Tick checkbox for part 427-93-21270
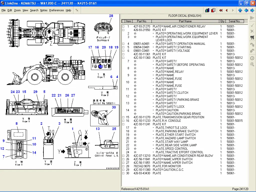Viewport: 256px width, 192px height. [123, 26]
